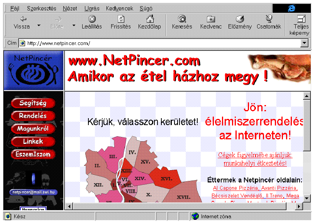Open Cégek figyelmébe ajánljuk link
Image resolution: width=315 pixels, height=224 pixels.
(255, 159)
